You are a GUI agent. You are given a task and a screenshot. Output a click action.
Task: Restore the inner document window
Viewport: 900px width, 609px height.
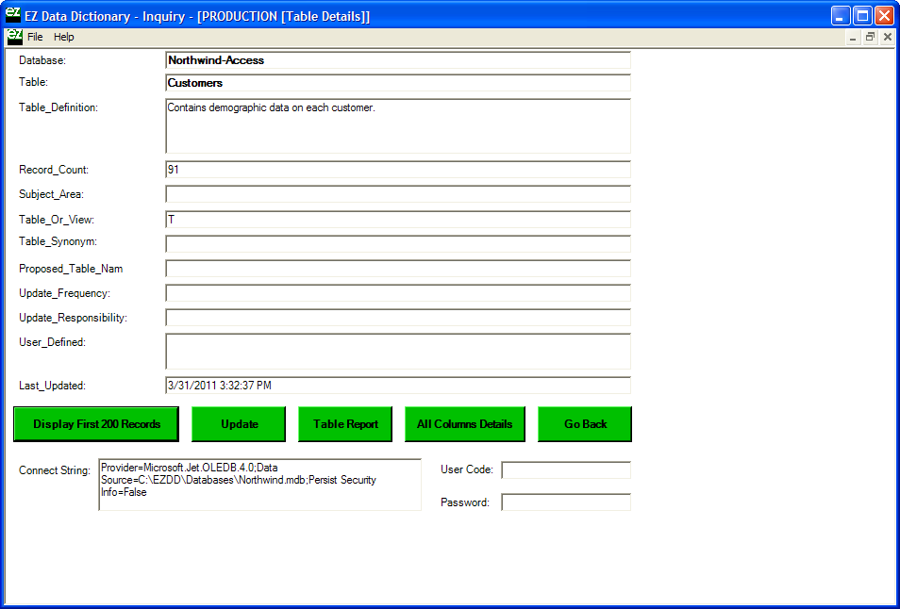pyautogui.click(x=870, y=37)
